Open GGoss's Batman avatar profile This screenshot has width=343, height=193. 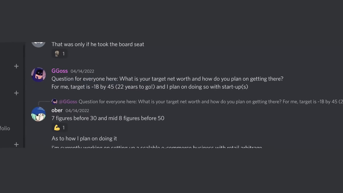tap(38, 75)
